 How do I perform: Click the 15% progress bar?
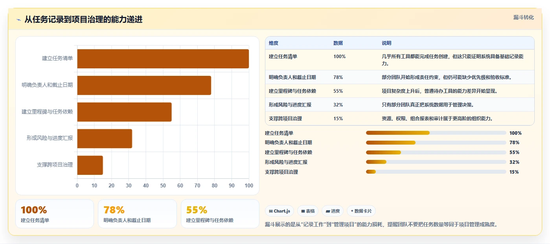click(x=436, y=172)
